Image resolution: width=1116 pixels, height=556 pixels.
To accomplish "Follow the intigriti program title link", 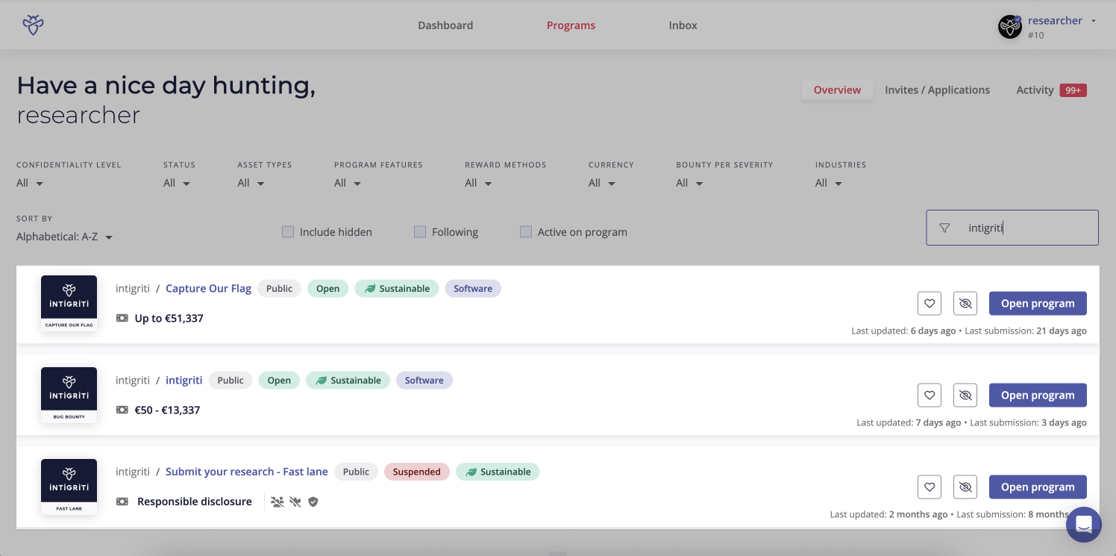I will pyautogui.click(x=184, y=381).
